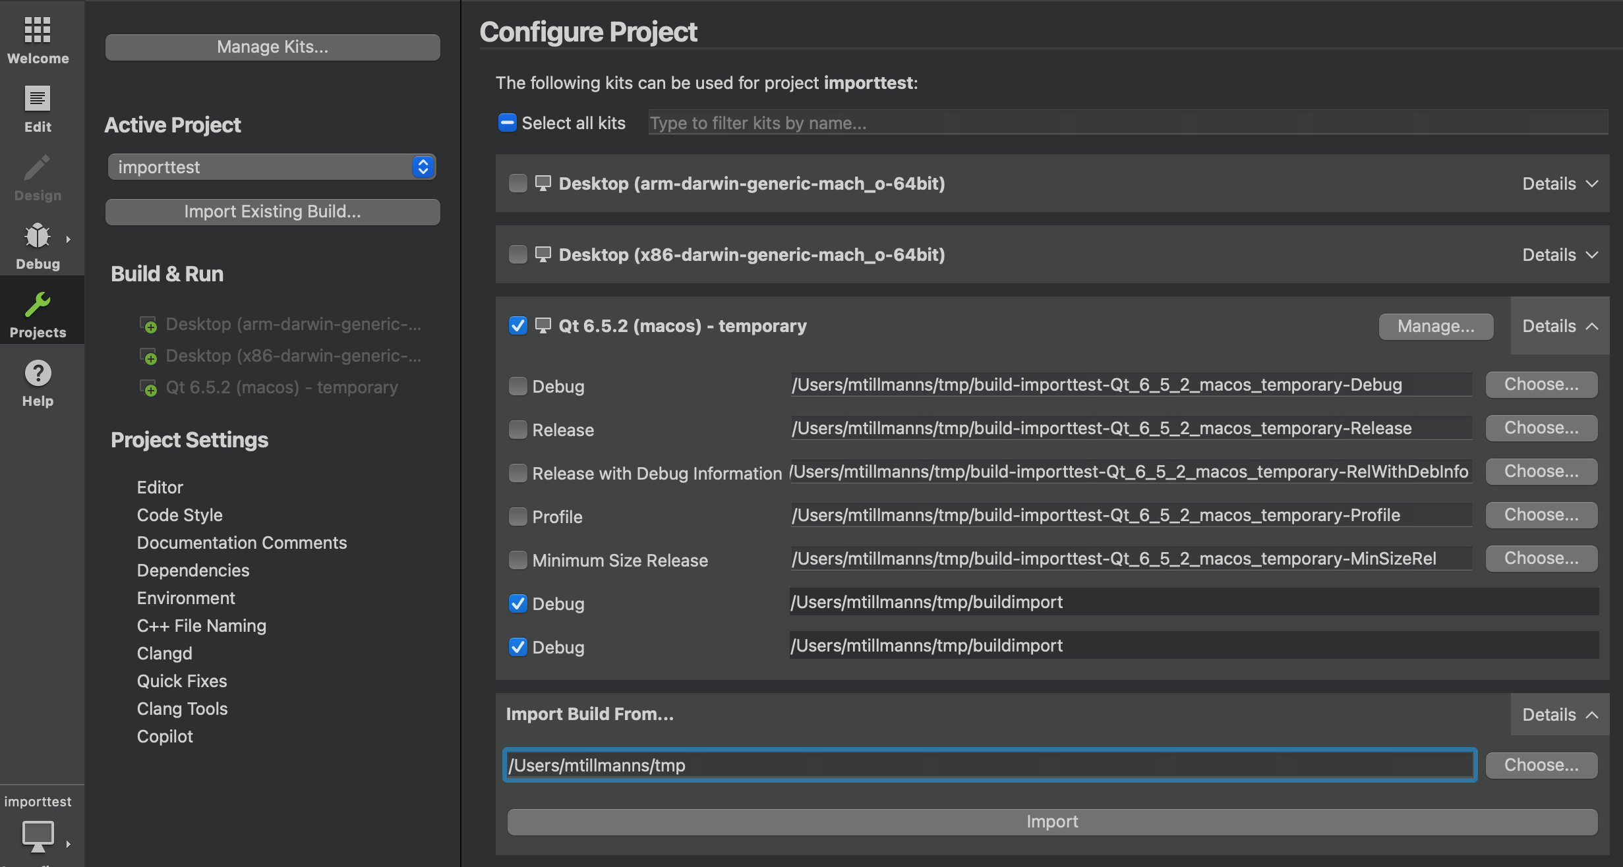Click the temporary-Release build directory field
Viewport: 1623px width, 867px height.
pyautogui.click(x=1131, y=428)
